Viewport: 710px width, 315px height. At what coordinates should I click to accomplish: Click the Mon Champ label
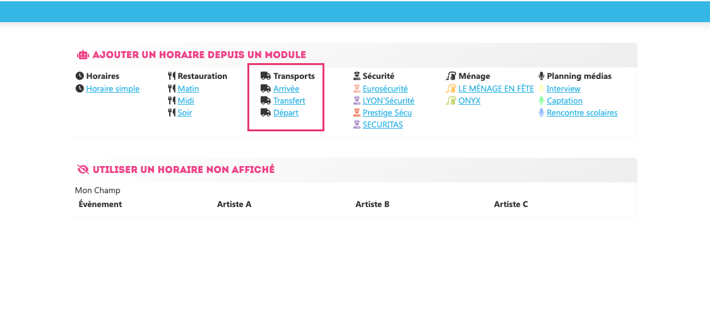click(x=98, y=191)
